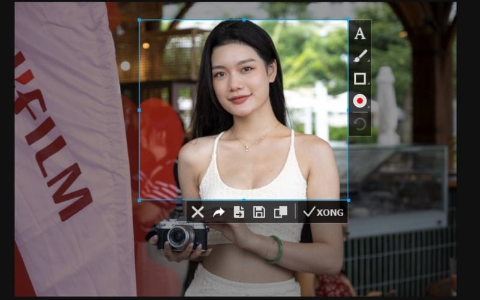480x300 pixels.
Task: Click the top-left selection corner handle
Action: point(140,20)
